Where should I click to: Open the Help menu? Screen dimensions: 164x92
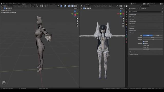pyautogui.click(x=19, y=4)
